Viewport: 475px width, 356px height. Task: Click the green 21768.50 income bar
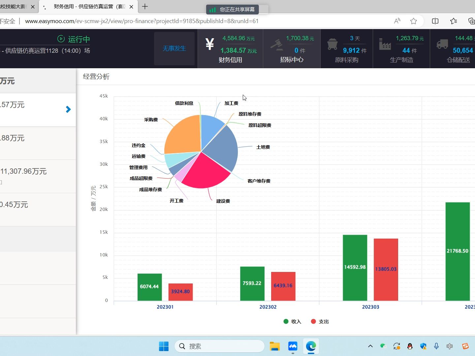pyautogui.click(x=458, y=252)
